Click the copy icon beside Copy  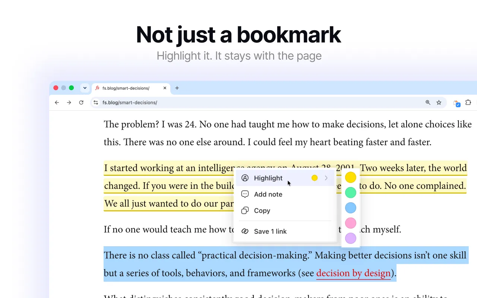click(245, 210)
